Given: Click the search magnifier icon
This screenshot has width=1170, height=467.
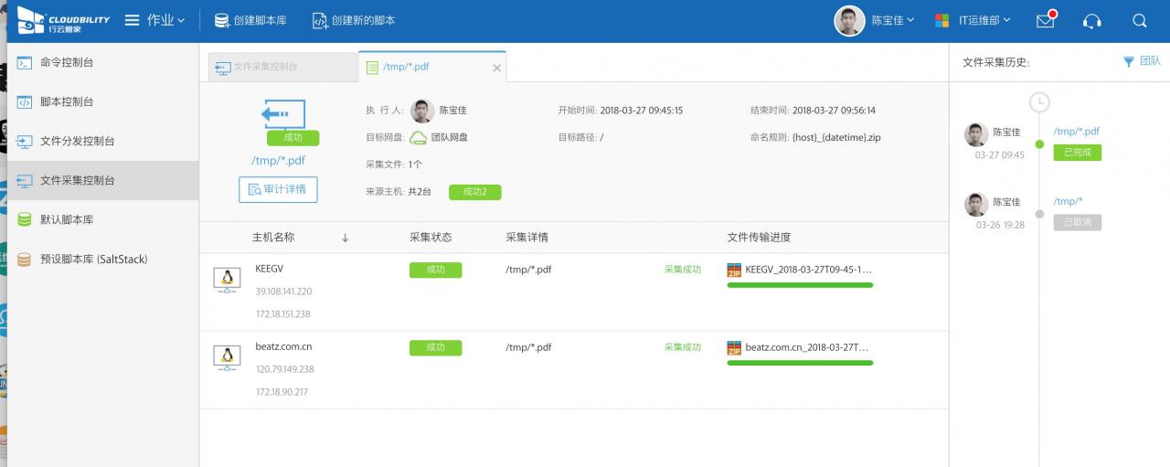Looking at the screenshot, I should click(x=1139, y=21).
